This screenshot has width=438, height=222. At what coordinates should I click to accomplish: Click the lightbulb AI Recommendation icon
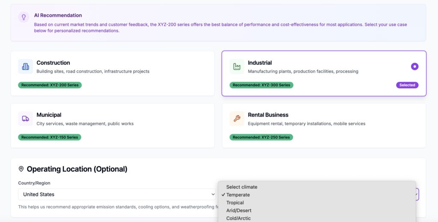click(24, 17)
